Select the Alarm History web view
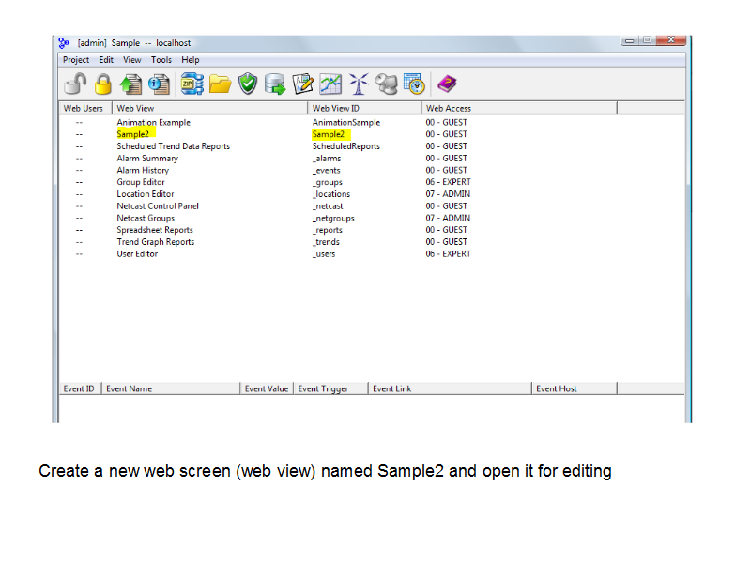751x563 pixels. tap(143, 171)
